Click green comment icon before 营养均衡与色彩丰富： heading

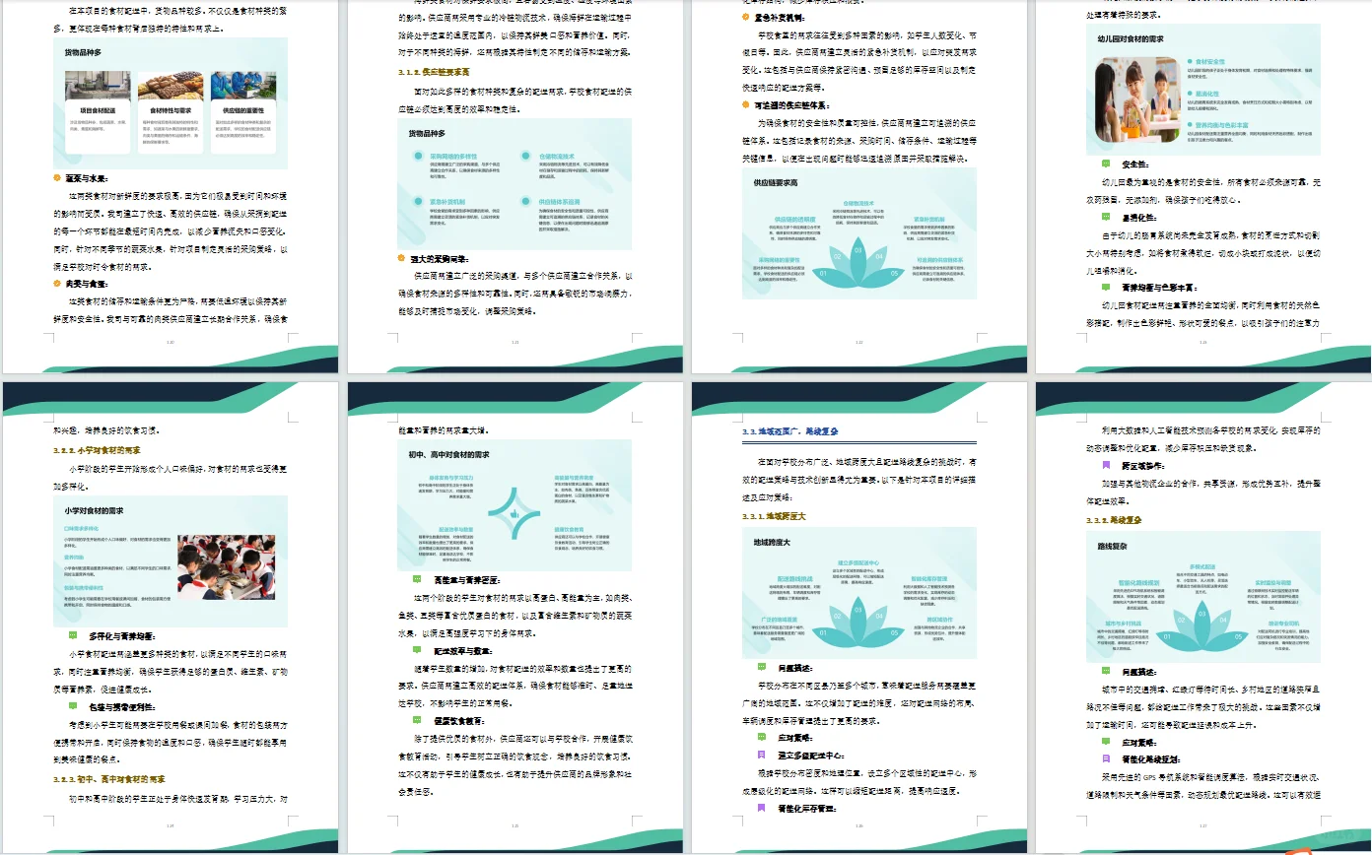point(1106,287)
